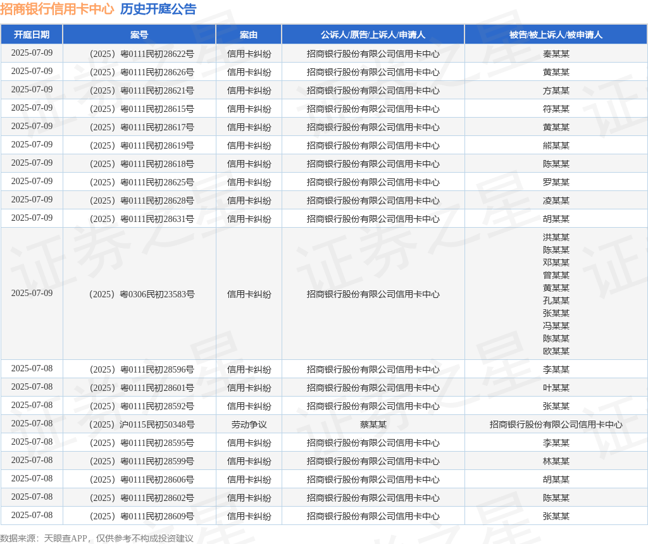Screen dimensions: 648x544
Task: Click case number 粤0306民初23583号
Action: click(x=142, y=294)
